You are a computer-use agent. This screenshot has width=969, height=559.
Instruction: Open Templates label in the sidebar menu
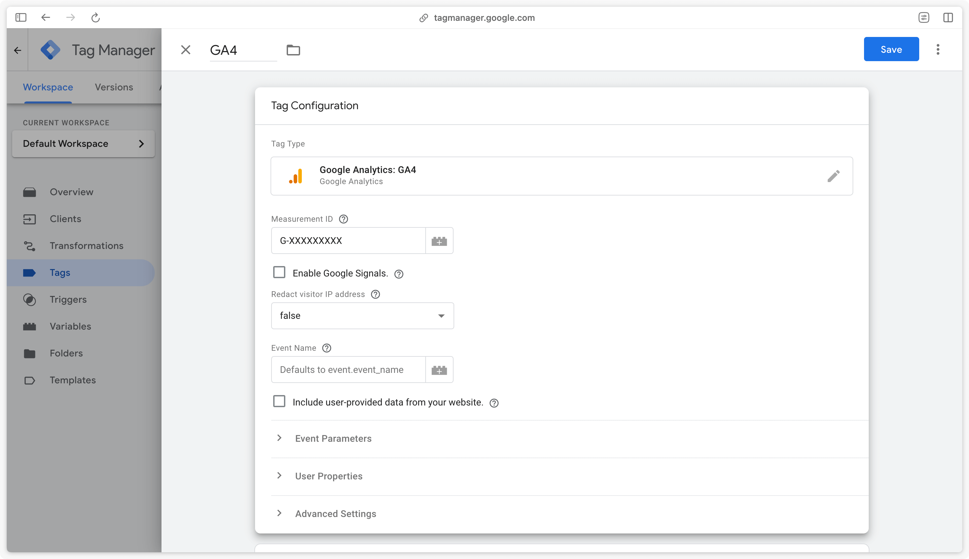click(73, 380)
